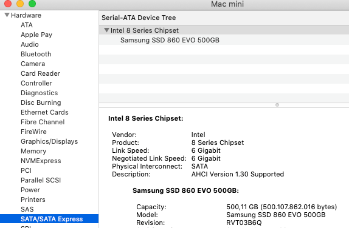Viewport: 349px width, 228px height.
Task: Select Disc Burning in the sidebar
Action: [41, 102]
